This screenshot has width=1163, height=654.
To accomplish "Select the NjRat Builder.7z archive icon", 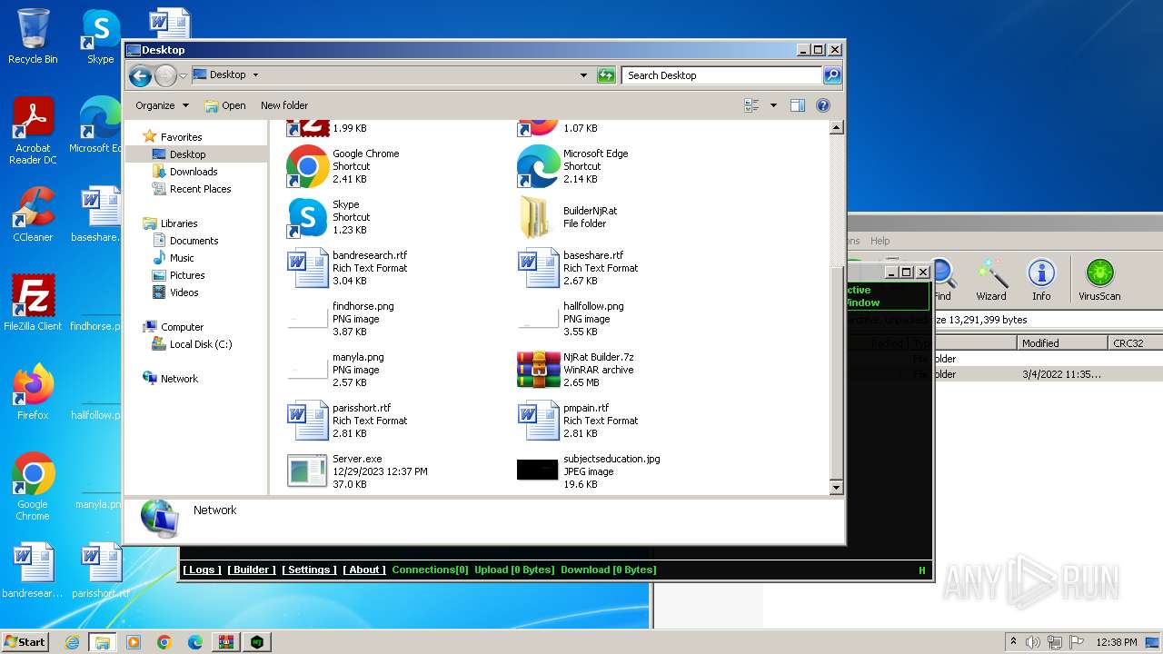I will [538, 370].
